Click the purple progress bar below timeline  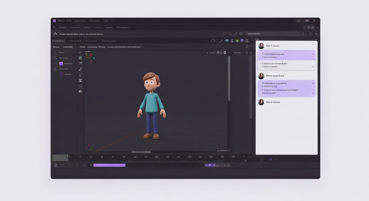109,165
